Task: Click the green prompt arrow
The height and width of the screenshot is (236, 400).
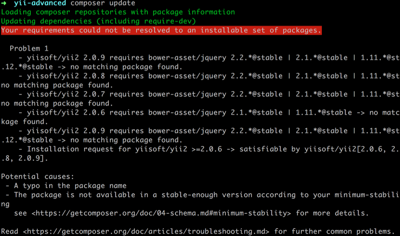Action: pyautogui.click(x=4, y=3)
